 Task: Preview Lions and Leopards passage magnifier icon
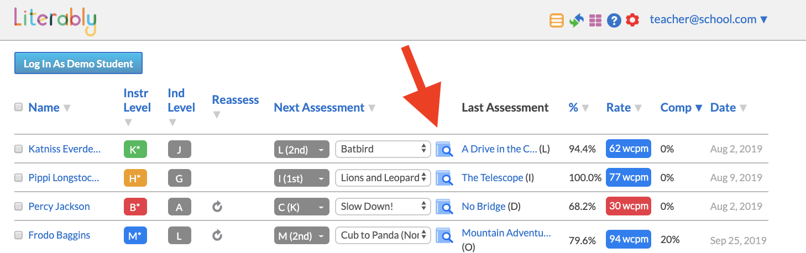(x=444, y=178)
